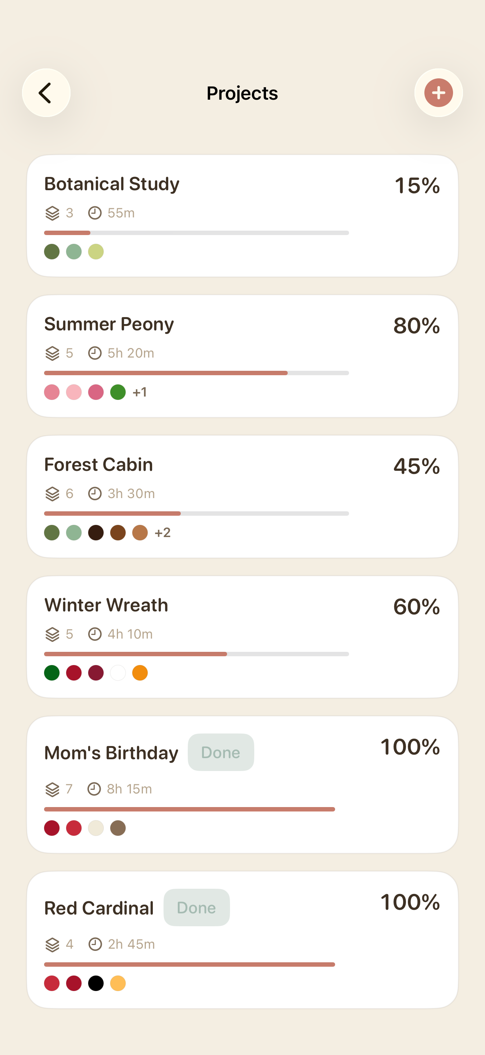Tap the back arrow button
The width and height of the screenshot is (485, 1055).
coord(46,93)
